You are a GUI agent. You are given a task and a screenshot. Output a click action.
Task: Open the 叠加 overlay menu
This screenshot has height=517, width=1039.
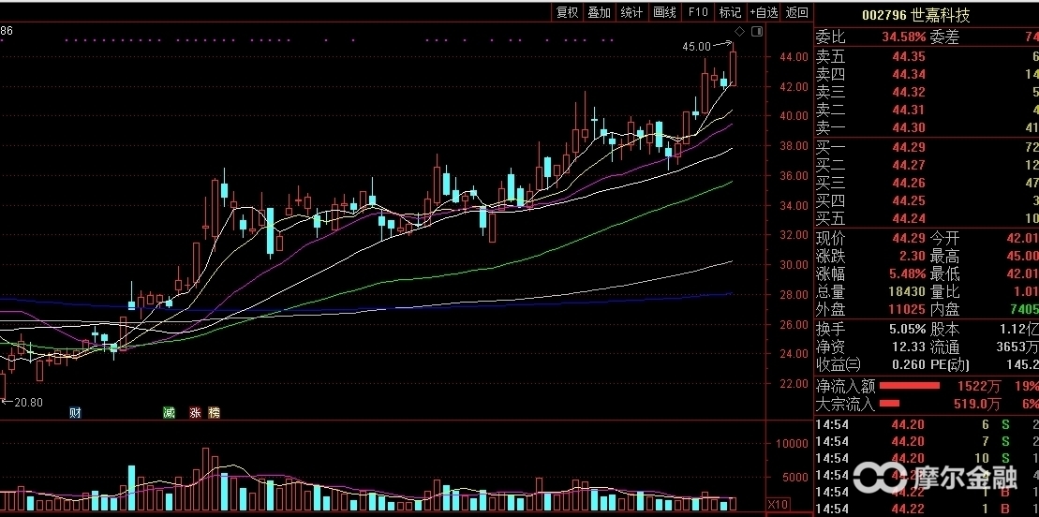pos(599,12)
